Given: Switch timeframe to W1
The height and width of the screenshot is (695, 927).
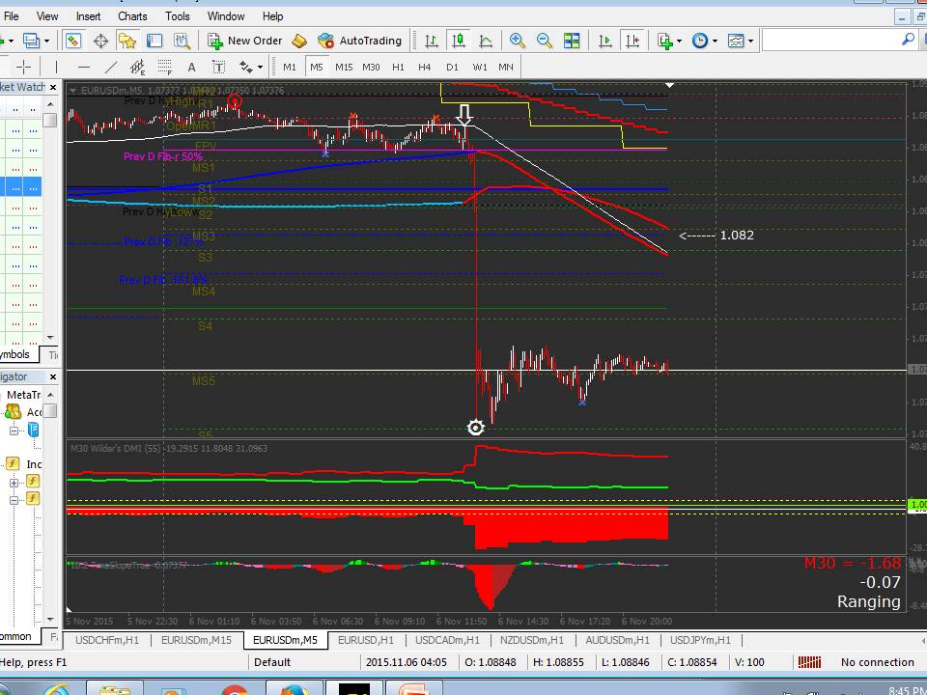Looking at the screenshot, I should (x=480, y=67).
